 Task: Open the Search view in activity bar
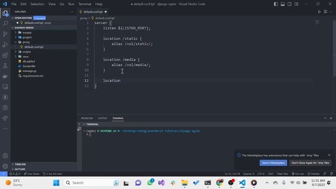tap(5, 23)
